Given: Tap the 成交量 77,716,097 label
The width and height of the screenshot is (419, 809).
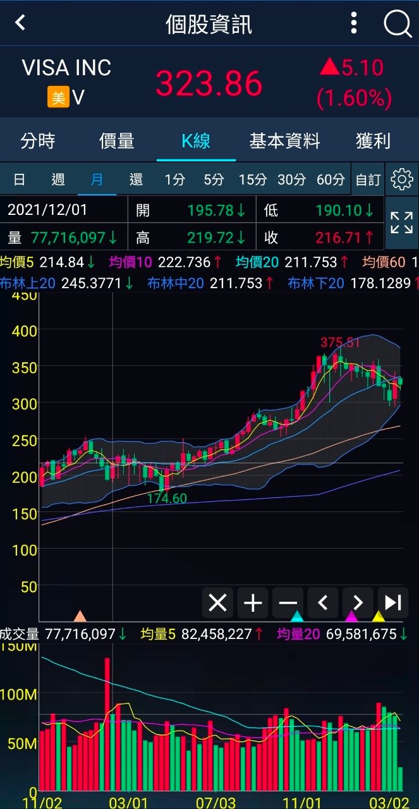Looking at the screenshot, I should (x=63, y=634).
